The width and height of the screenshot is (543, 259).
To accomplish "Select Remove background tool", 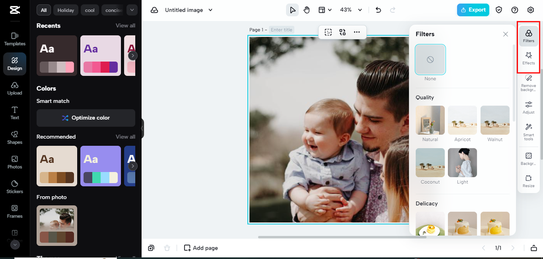I will [529, 83].
